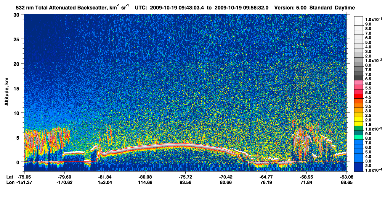Viewport: 385px width, 197px height.
Task: Click the 'Lon' row label
Action: coord(10,183)
